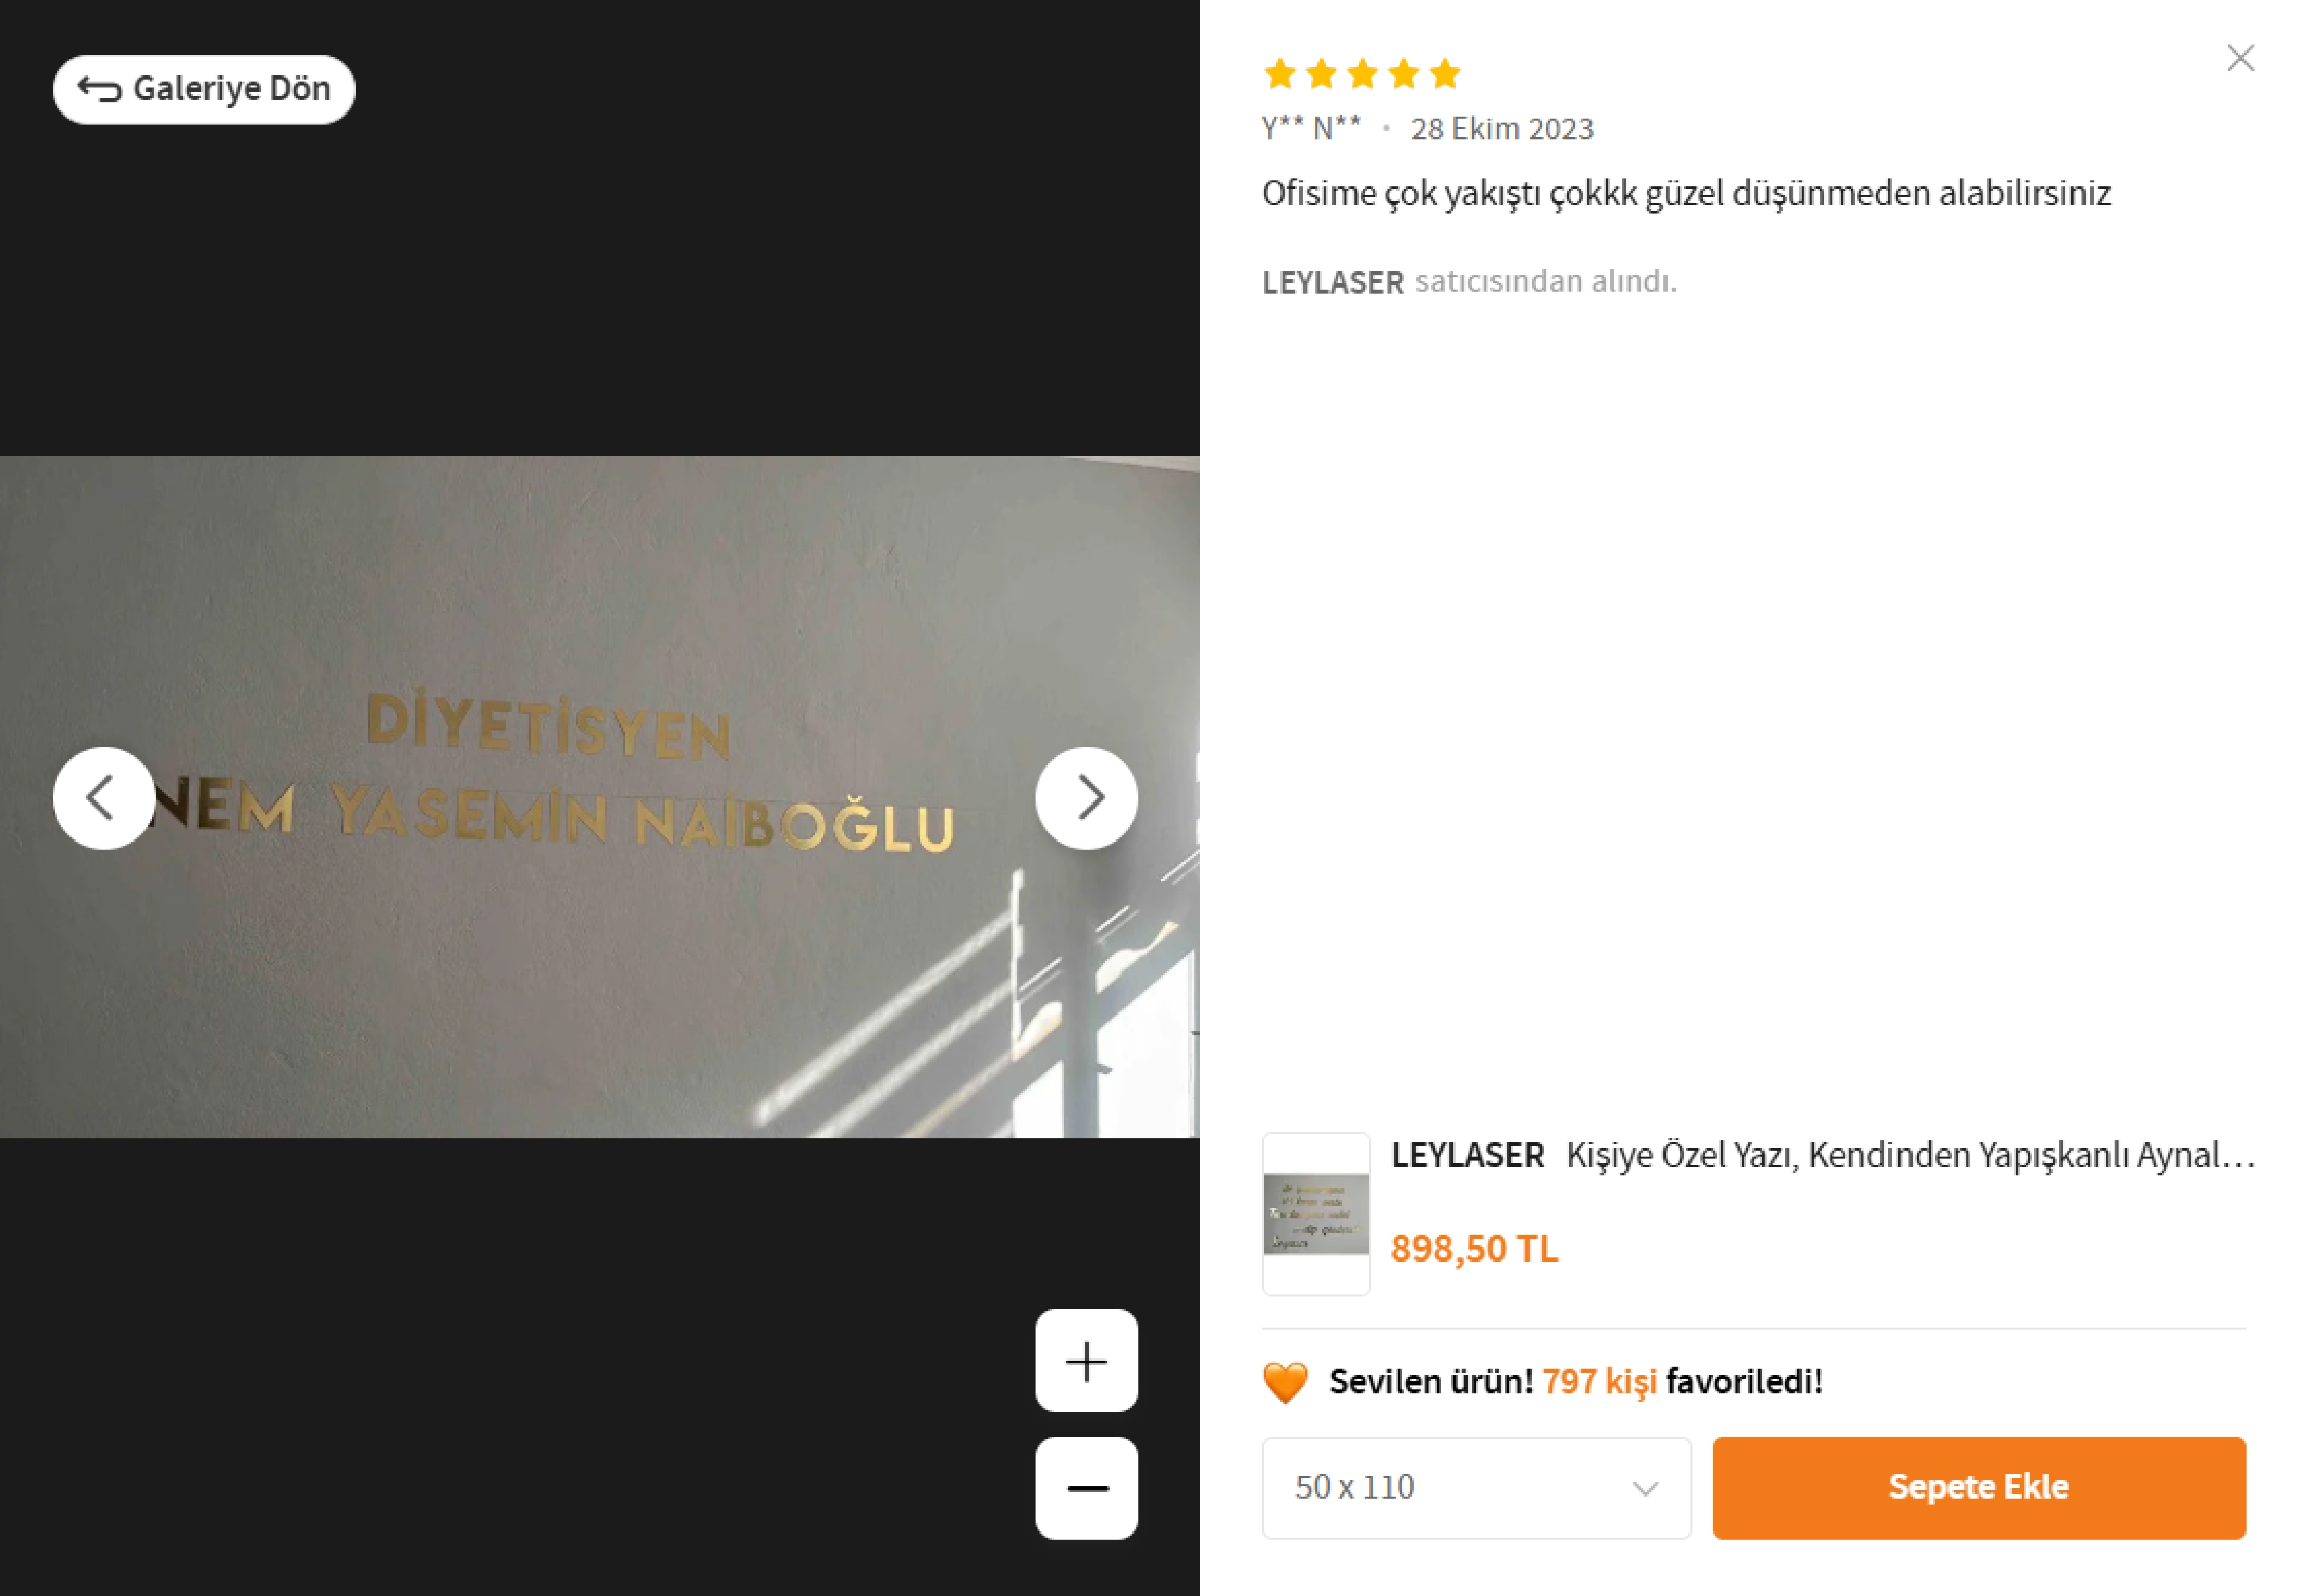Open the product thumbnail image
Screen dimensions: 2297x1596
coord(1316,1213)
